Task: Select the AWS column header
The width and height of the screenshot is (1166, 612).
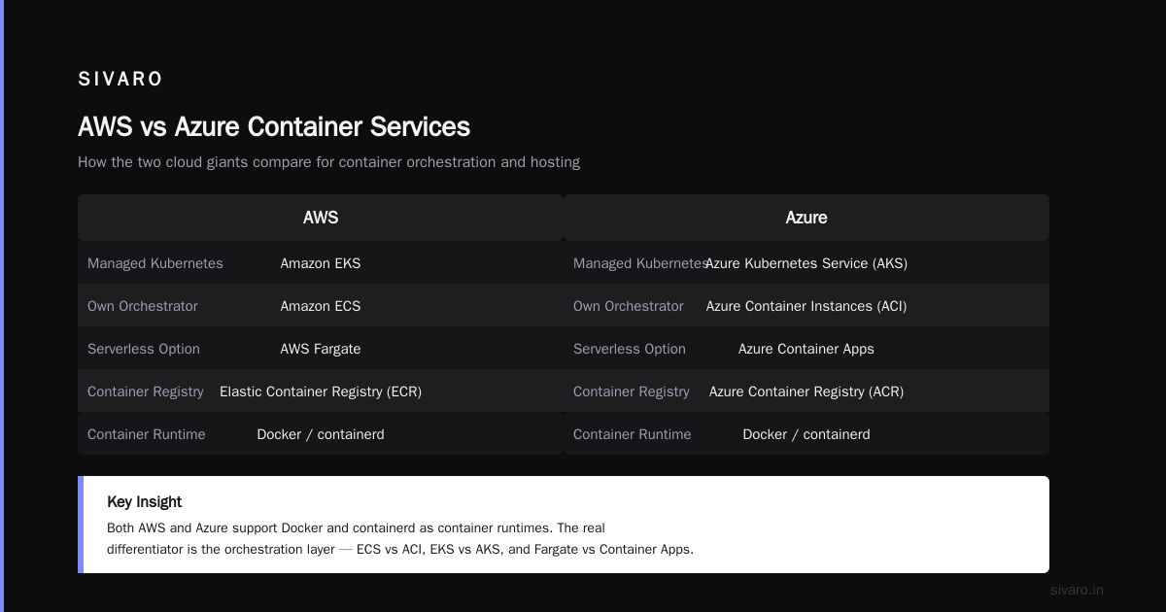Action: coord(321,218)
